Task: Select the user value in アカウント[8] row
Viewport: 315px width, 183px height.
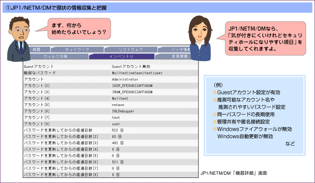Action: [116, 124]
